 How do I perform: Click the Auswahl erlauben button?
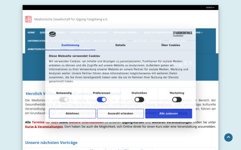120,114
